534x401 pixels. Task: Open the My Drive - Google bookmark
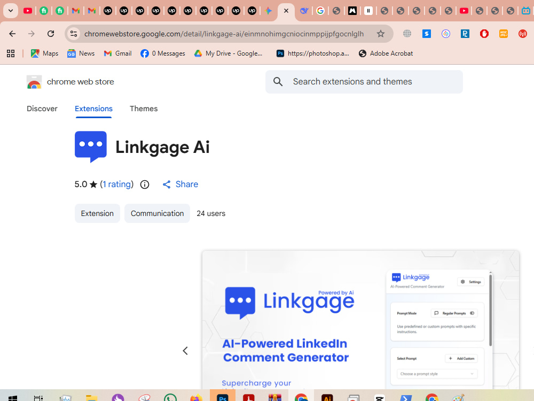(x=228, y=53)
